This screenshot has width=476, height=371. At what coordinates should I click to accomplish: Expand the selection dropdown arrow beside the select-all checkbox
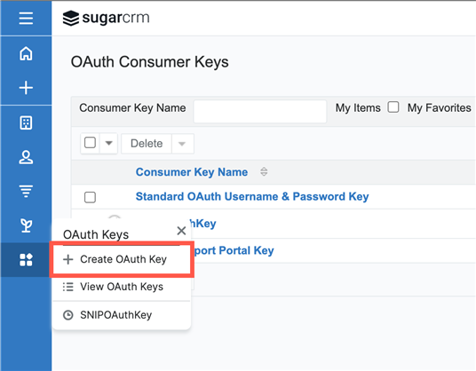pyautogui.click(x=108, y=143)
